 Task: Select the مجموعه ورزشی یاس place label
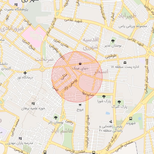(133, 26)
